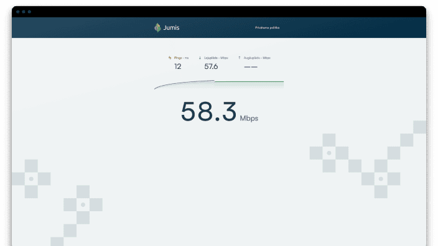
Task: Click the second window control dot
Action: (x=24, y=12)
